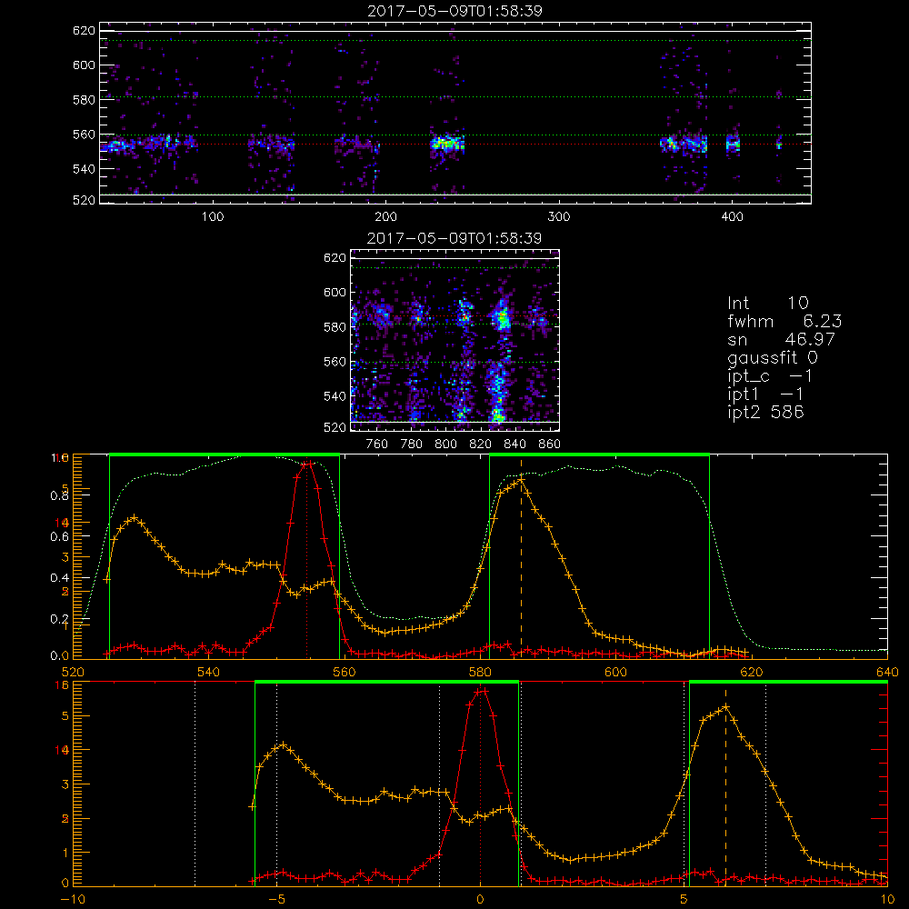Click x-axis label 600 of the profile plot
The height and width of the screenshot is (909, 909).
pyautogui.click(x=615, y=672)
